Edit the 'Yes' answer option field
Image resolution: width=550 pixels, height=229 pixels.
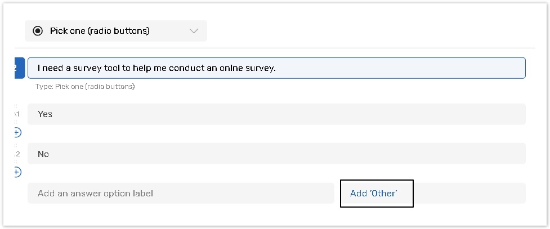point(276,114)
